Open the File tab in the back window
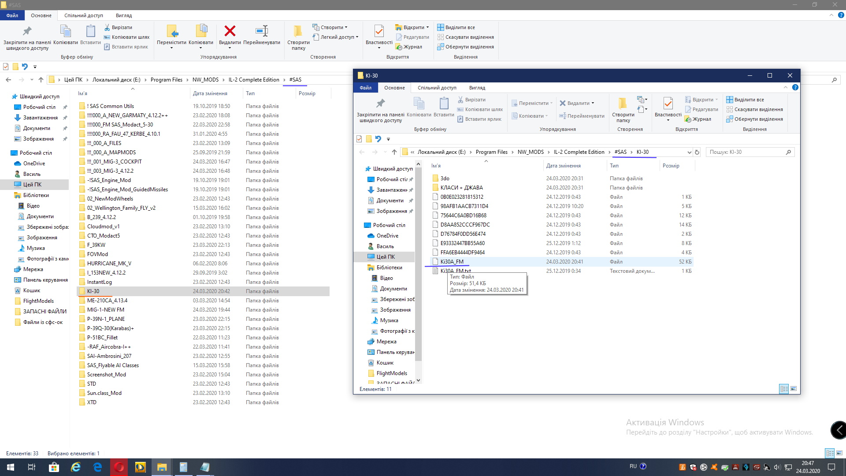Screen dimensions: 846x476 click(12, 15)
